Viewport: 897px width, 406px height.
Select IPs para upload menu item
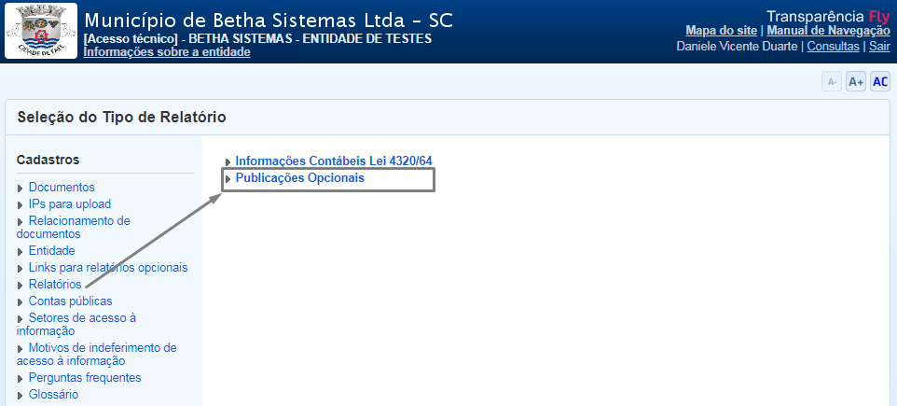pyautogui.click(x=69, y=204)
